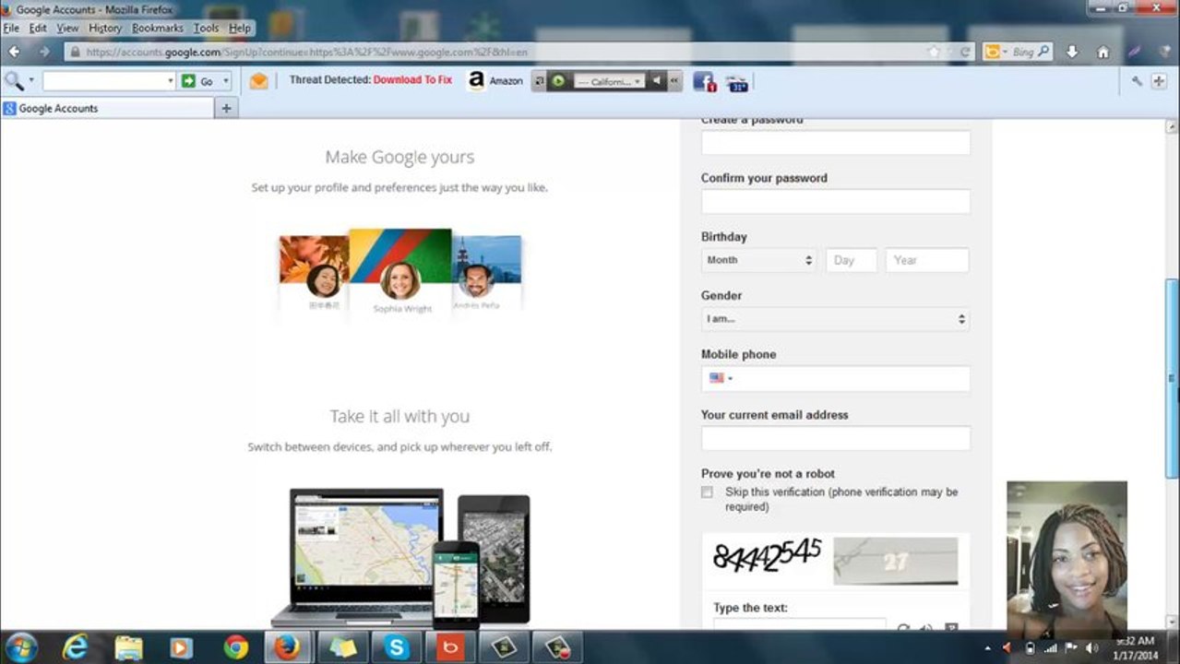
Task: Open the Firefox downloads arrow
Action: [x=1072, y=52]
